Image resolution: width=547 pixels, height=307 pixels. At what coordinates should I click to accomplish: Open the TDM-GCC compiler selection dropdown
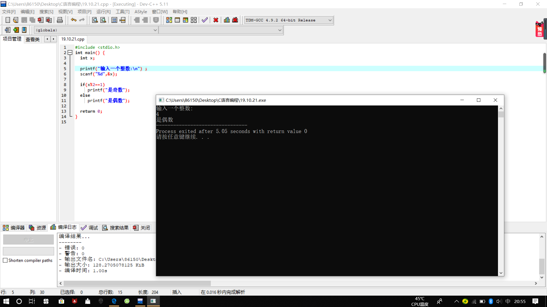click(x=330, y=20)
